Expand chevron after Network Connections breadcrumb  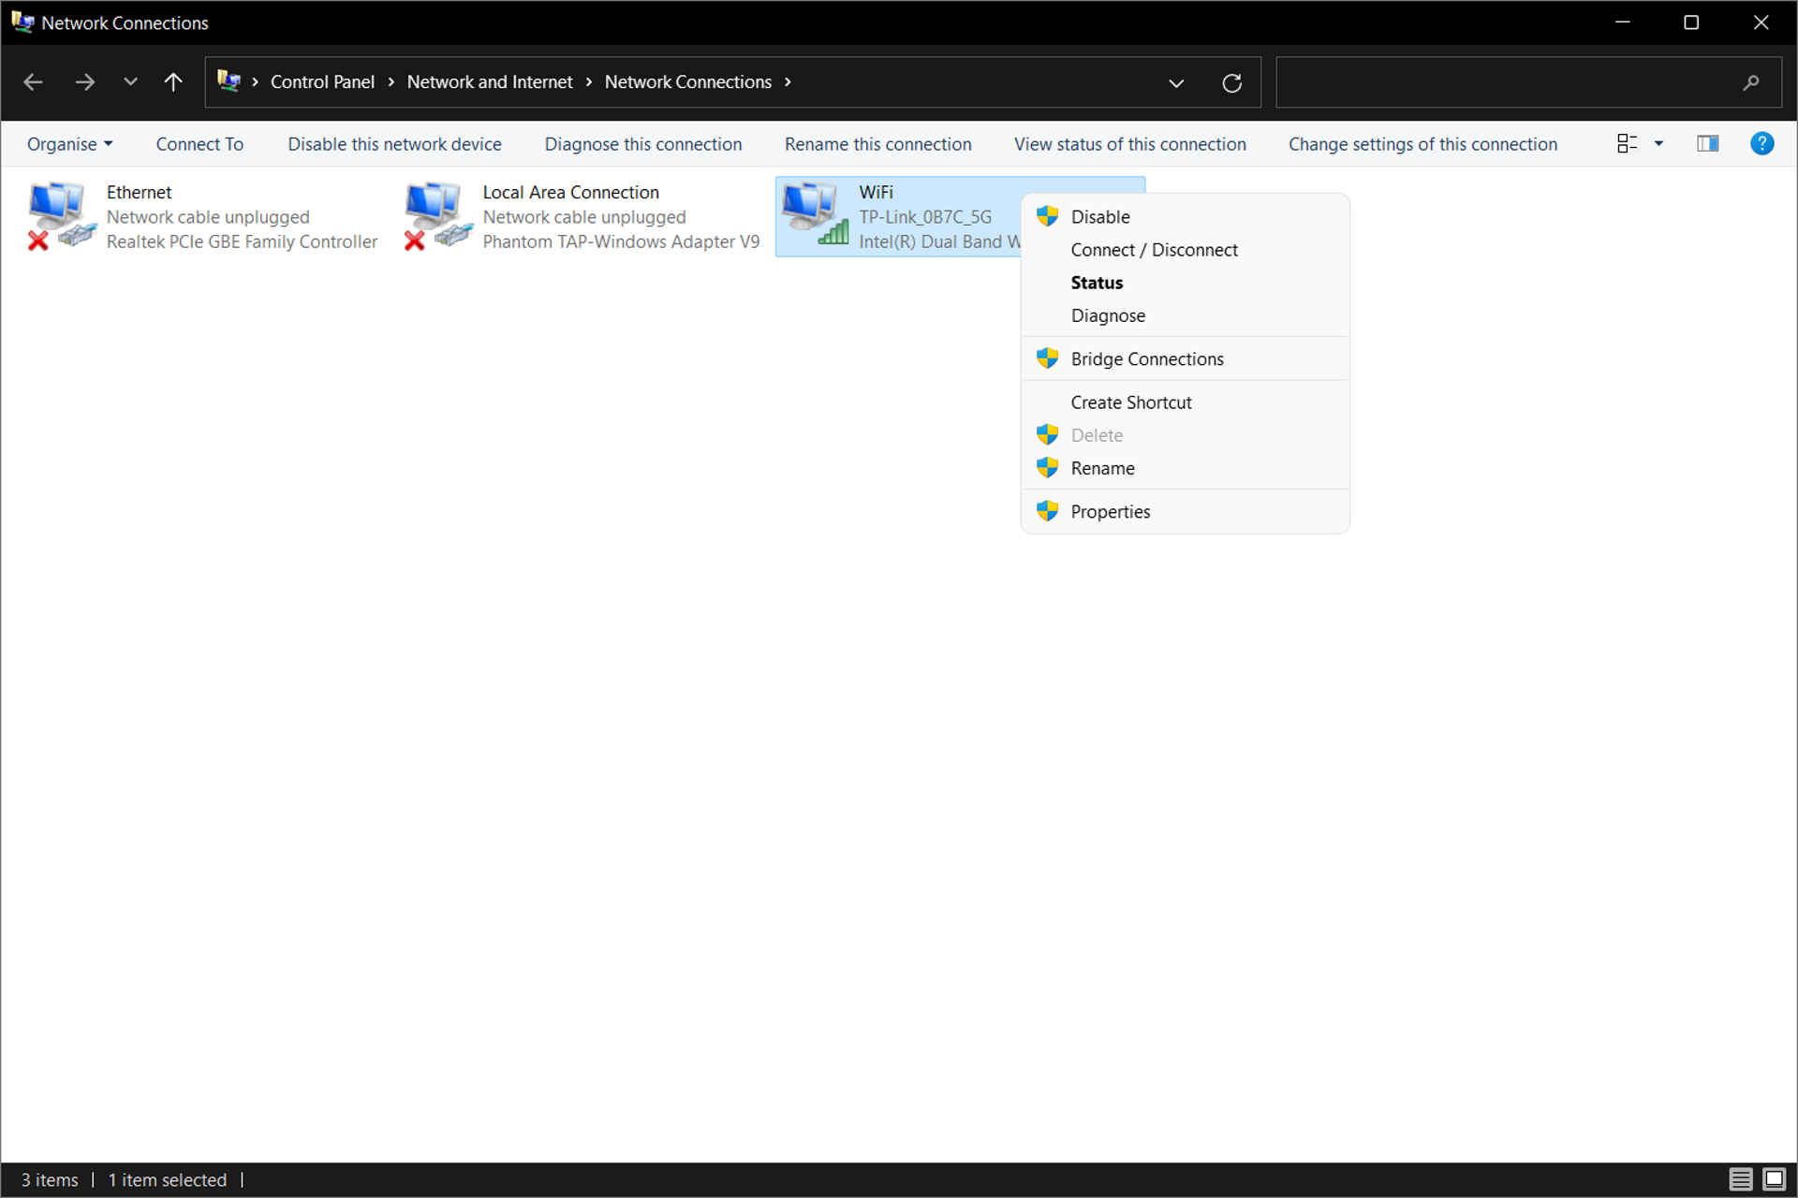pyautogui.click(x=788, y=82)
